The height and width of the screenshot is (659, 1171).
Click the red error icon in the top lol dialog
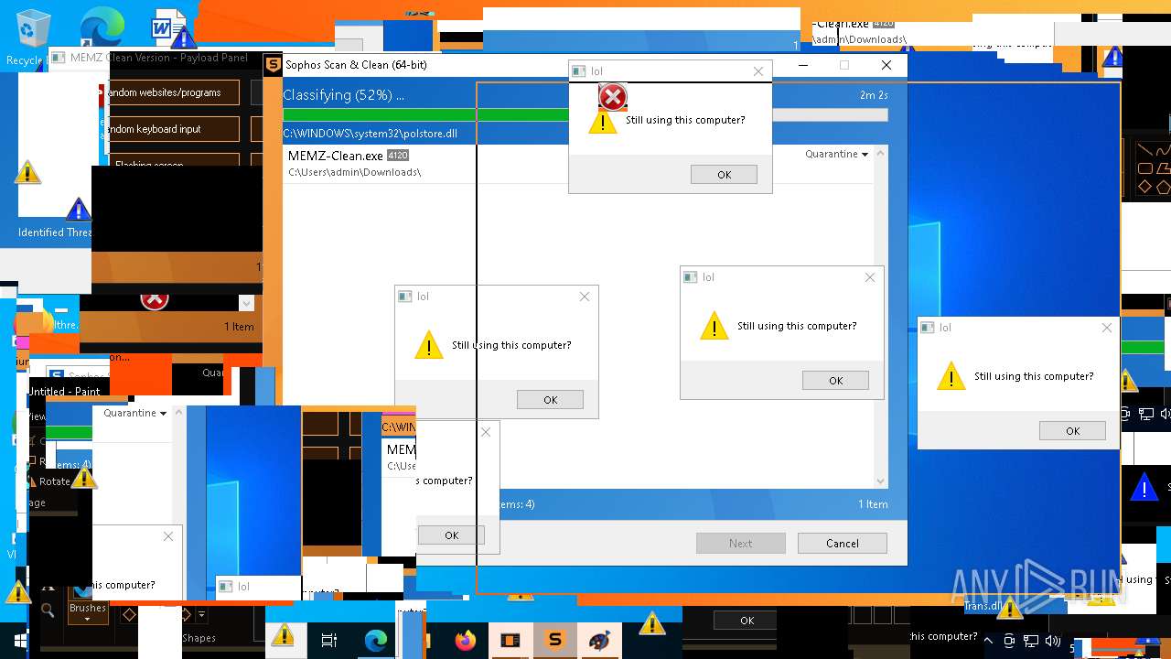click(612, 96)
